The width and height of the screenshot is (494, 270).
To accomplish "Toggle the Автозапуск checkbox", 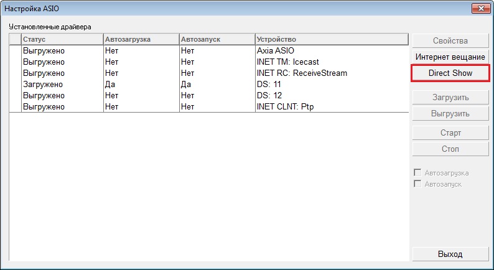I will point(417,184).
